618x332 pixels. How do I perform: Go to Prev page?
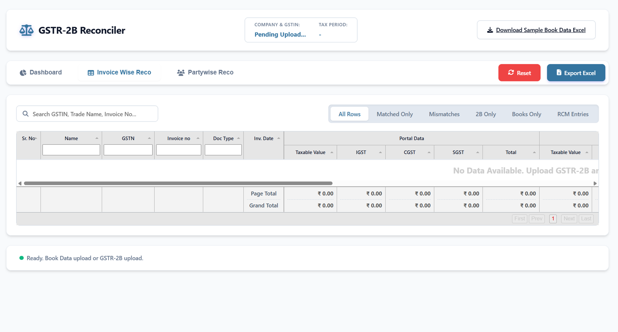coord(537,219)
